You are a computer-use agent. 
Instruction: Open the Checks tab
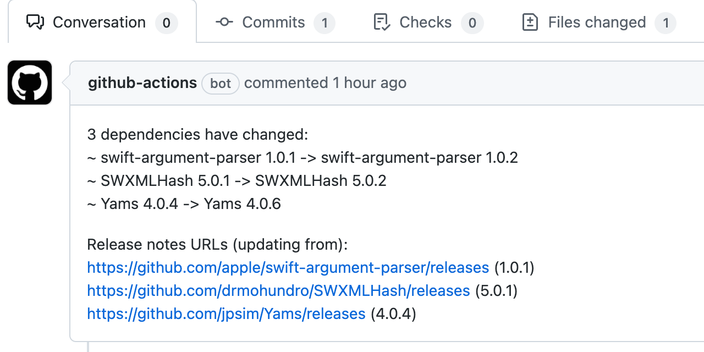[426, 22]
